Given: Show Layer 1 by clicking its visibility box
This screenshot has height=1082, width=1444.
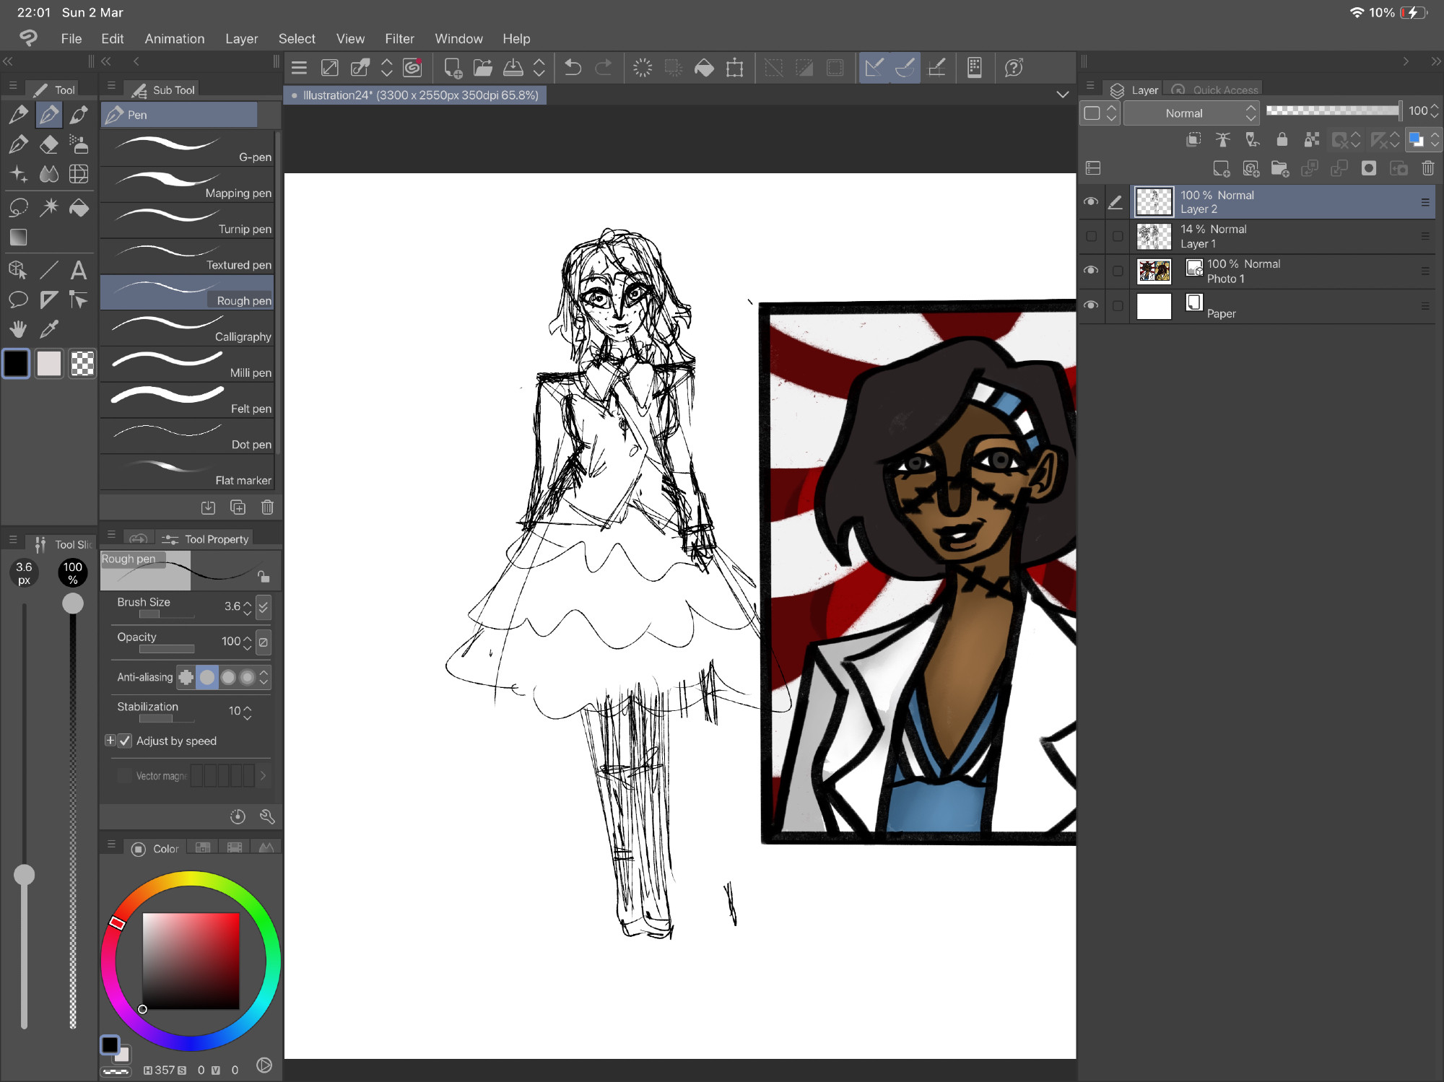Looking at the screenshot, I should click(1091, 236).
